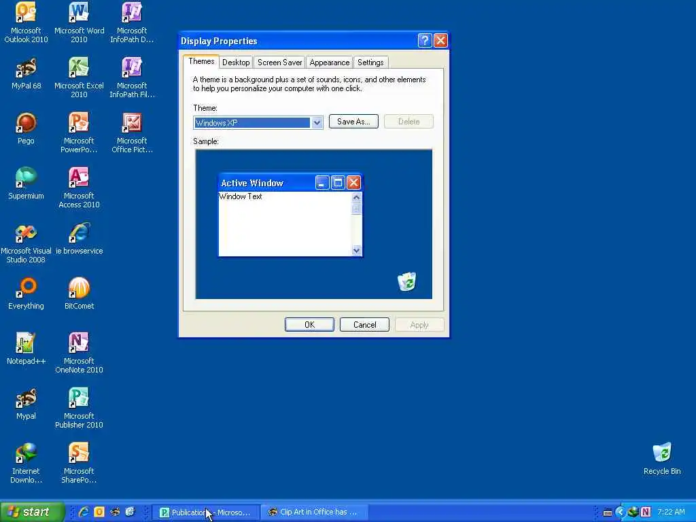This screenshot has width=696, height=522.
Task: Select Internet Download Manager desktop icon
Action: coord(26,462)
